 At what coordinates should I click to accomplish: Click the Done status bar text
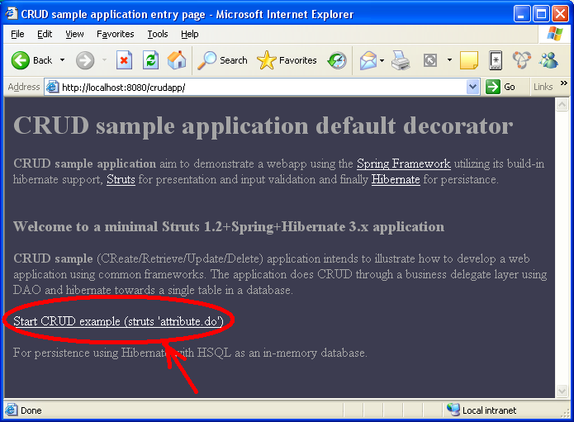tap(31, 410)
